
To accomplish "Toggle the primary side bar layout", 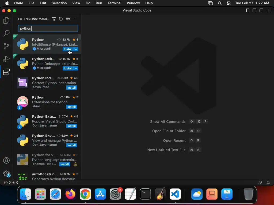I will click(248, 10).
